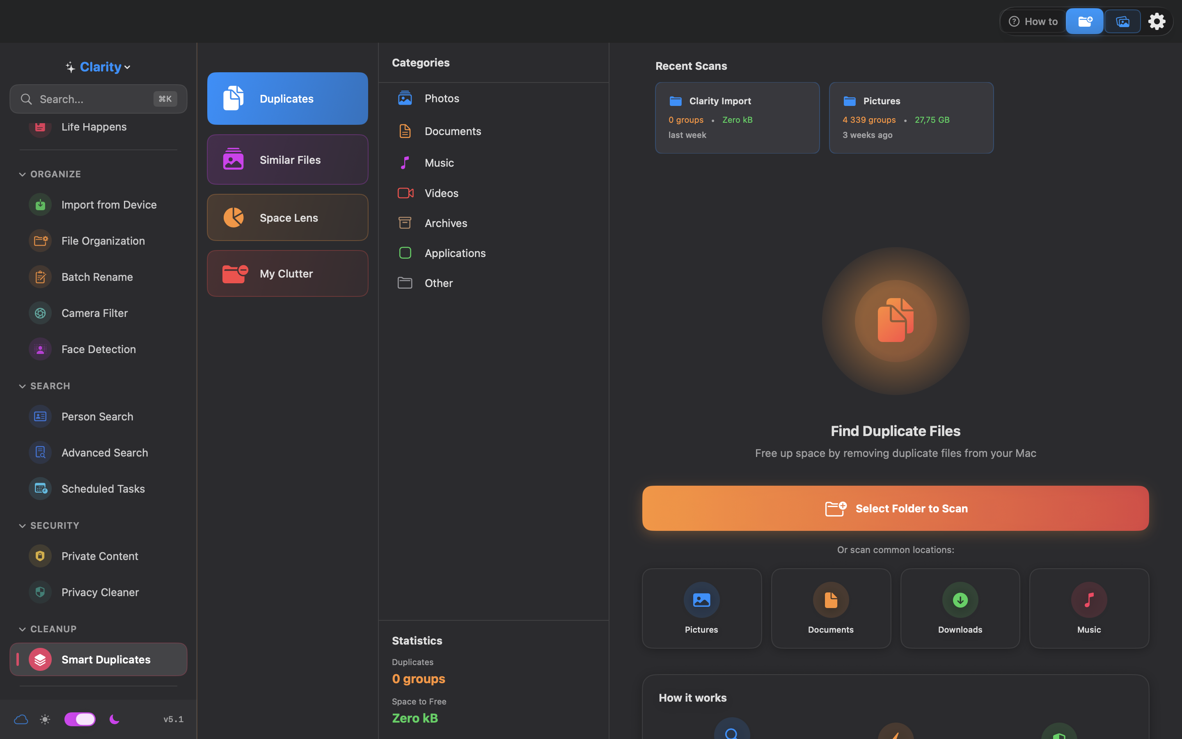Image resolution: width=1182 pixels, height=739 pixels.
Task: Select the Space Lens tool
Action: pyautogui.click(x=287, y=217)
